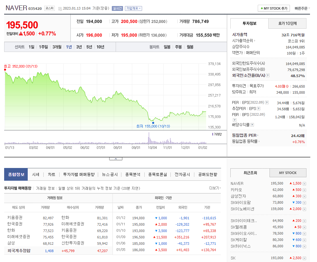Click the 최저 155,000 chart marker
This screenshot has width=317, height=262.
pyautogui.click(x=153, y=123)
